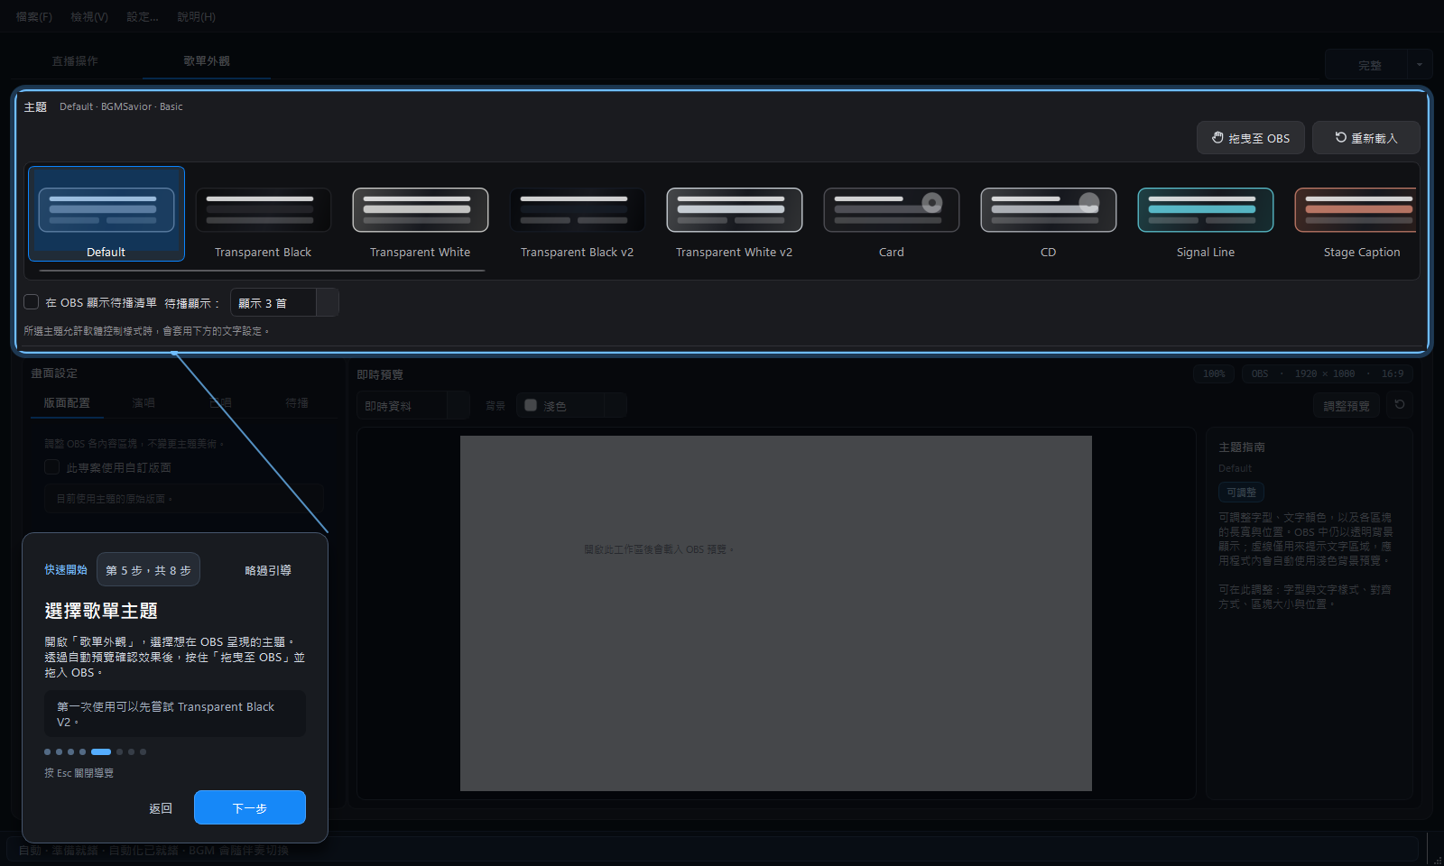Click the 完整 button

[x=1366, y=65]
